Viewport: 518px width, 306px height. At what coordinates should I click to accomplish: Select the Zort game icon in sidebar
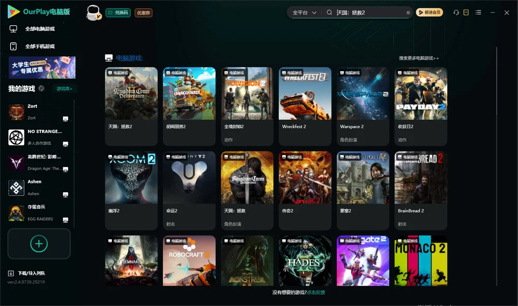(x=16, y=112)
